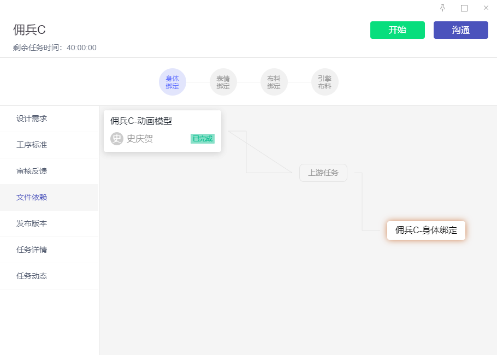Click the 身体绑定 step circle
Screen dimensions: 497x355
[x=173, y=82]
